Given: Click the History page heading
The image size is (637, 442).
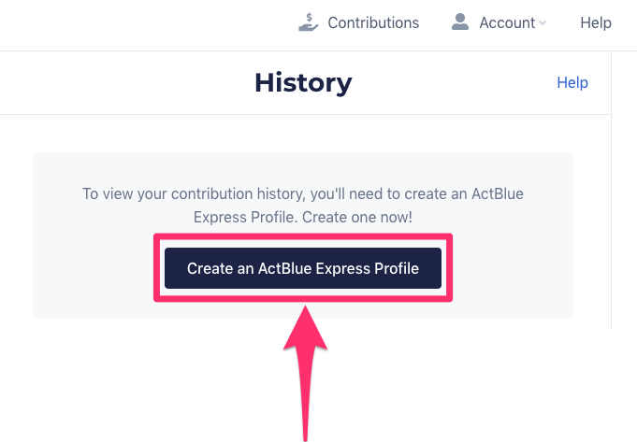Looking at the screenshot, I should tap(303, 82).
